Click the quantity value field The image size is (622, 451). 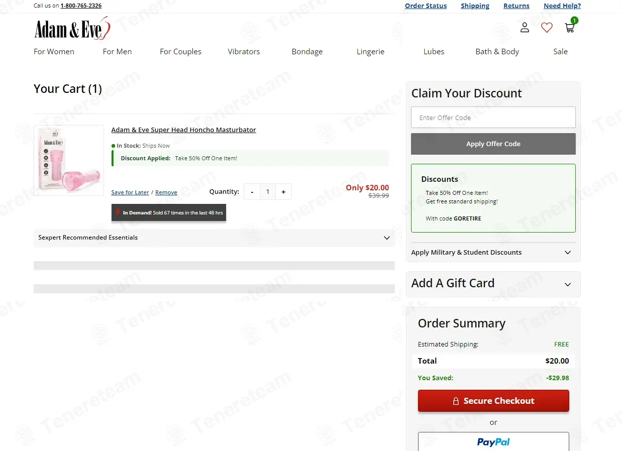click(268, 192)
